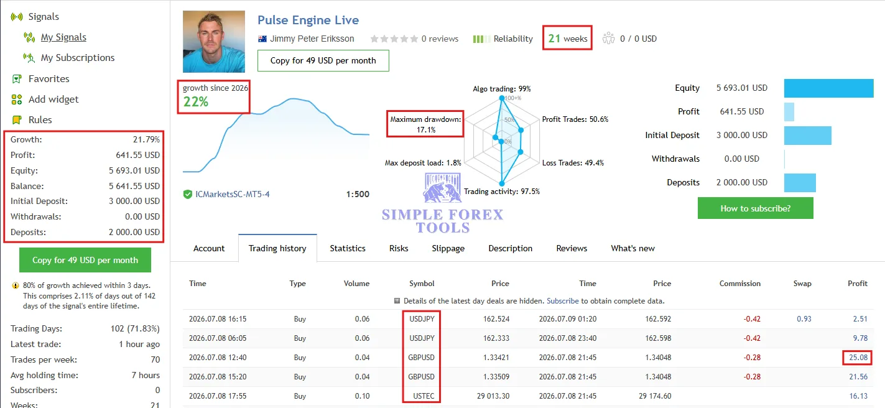Screen dimensions: 885x408
Task: Click sidebar green Copy for 49 USD button
Action: click(x=85, y=260)
